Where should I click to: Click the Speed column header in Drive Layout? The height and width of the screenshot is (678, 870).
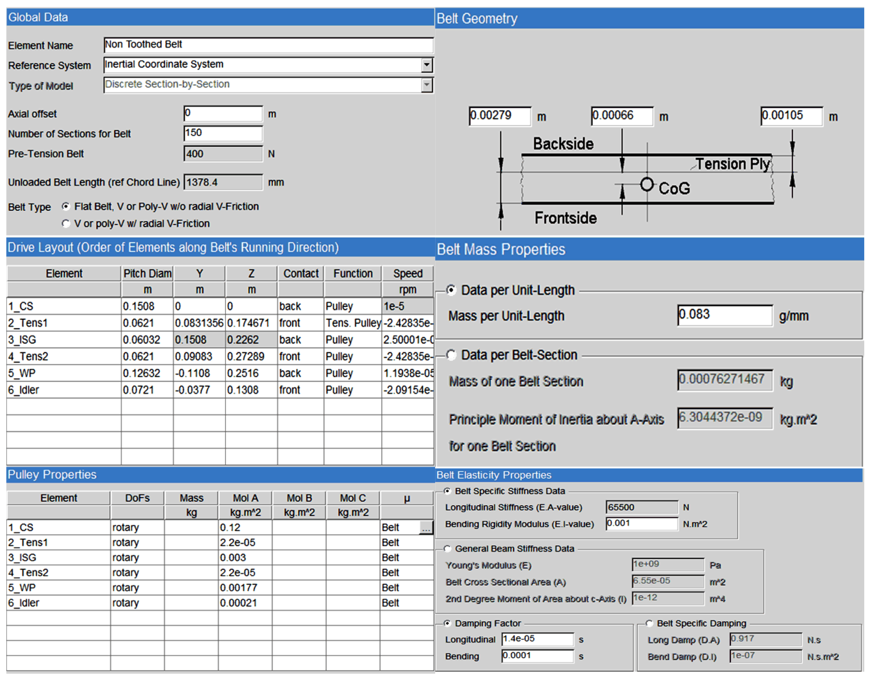pos(407,274)
